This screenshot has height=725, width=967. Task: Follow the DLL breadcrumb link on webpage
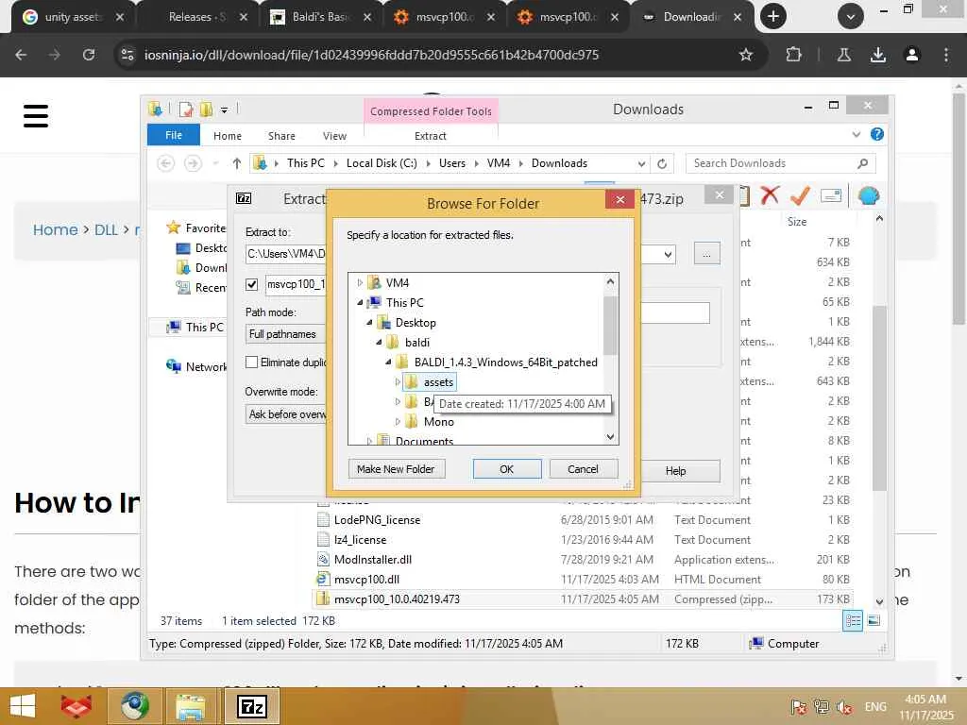pos(106,230)
